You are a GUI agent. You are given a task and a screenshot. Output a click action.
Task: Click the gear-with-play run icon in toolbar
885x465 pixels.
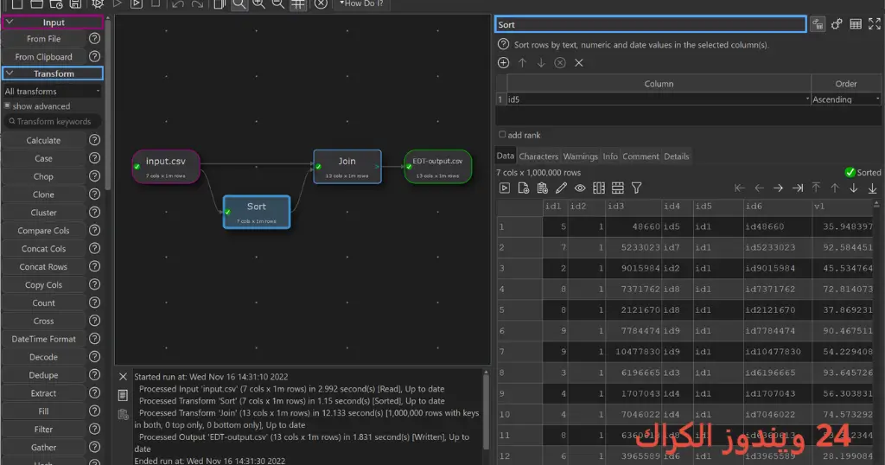point(98,4)
